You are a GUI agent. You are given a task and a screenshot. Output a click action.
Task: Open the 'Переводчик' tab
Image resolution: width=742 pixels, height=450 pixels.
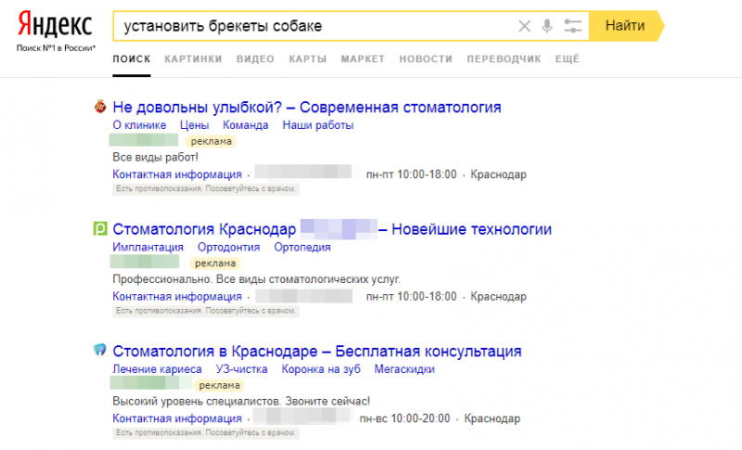pyautogui.click(x=504, y=59)
